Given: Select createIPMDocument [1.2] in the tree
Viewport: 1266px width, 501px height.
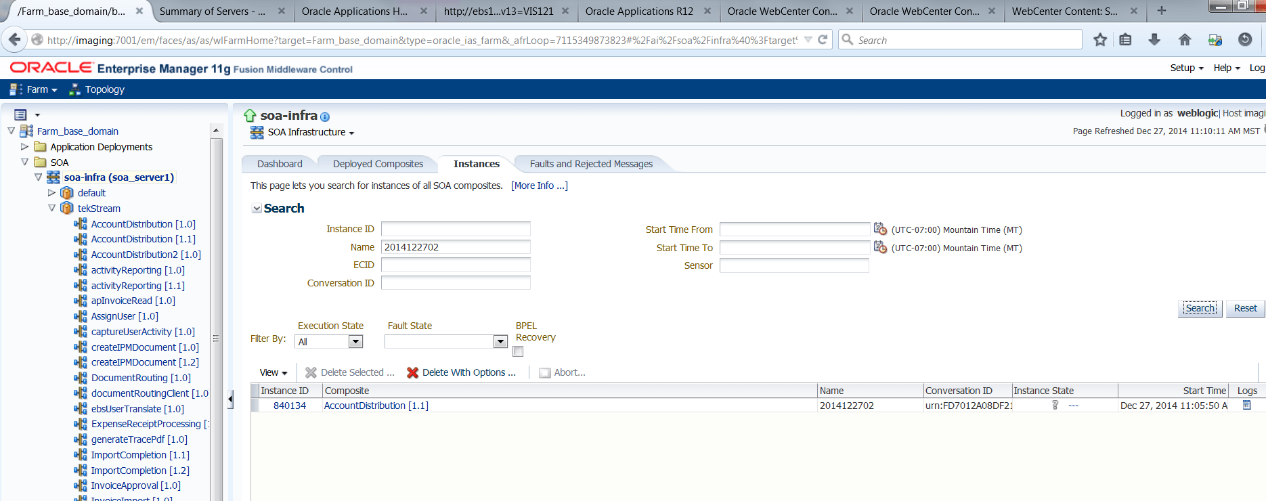Looking at the screenshot, I should 145,362.
